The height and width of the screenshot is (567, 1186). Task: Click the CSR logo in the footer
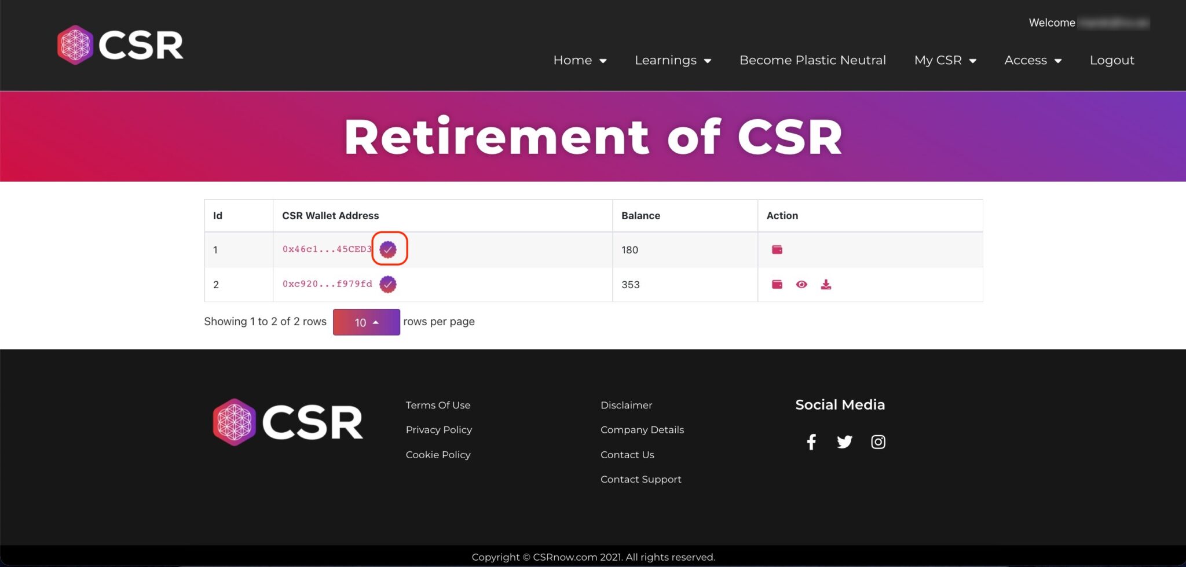pos(287,421)
